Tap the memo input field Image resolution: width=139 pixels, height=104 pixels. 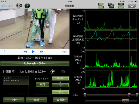tap(16, 85)
